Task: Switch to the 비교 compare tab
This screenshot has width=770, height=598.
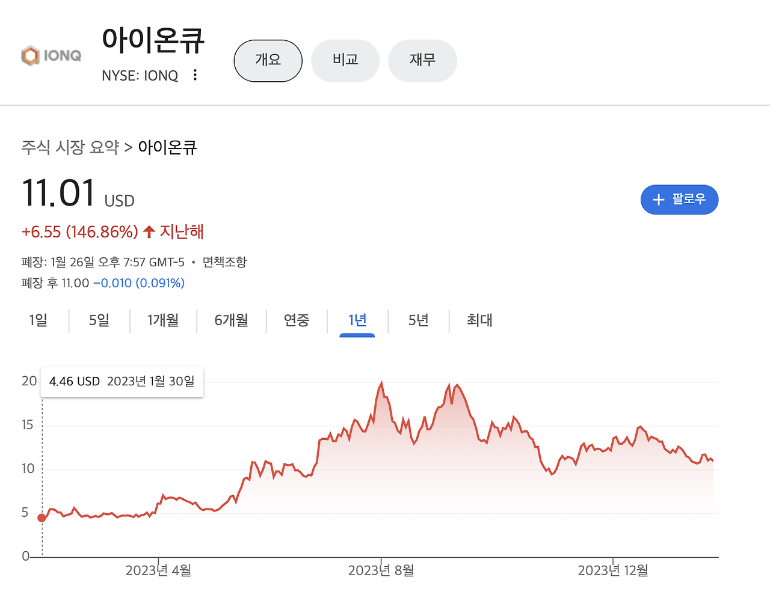Action: click(x=345, y=60)
